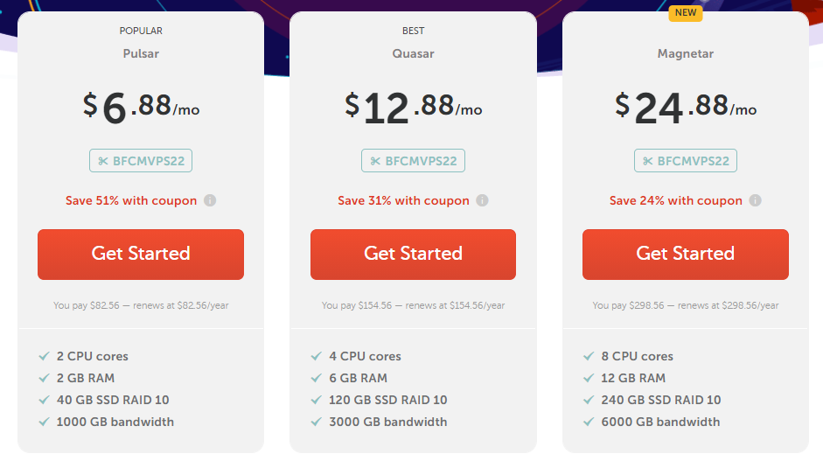Get started with the Magnetar plan
This screenshot has width=823, height=468.
pyautogui.click(x=686, y=255)
